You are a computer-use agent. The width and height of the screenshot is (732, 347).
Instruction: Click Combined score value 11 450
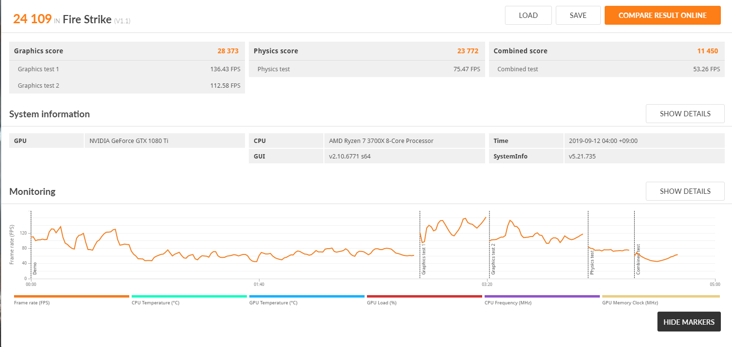(708, 51)
